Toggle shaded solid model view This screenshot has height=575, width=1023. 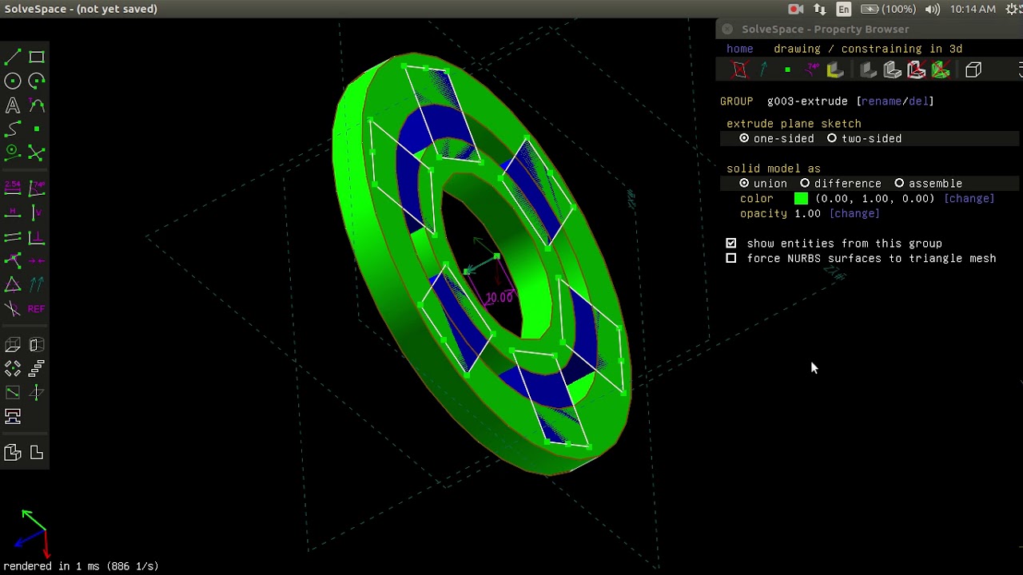click(869, 70)
